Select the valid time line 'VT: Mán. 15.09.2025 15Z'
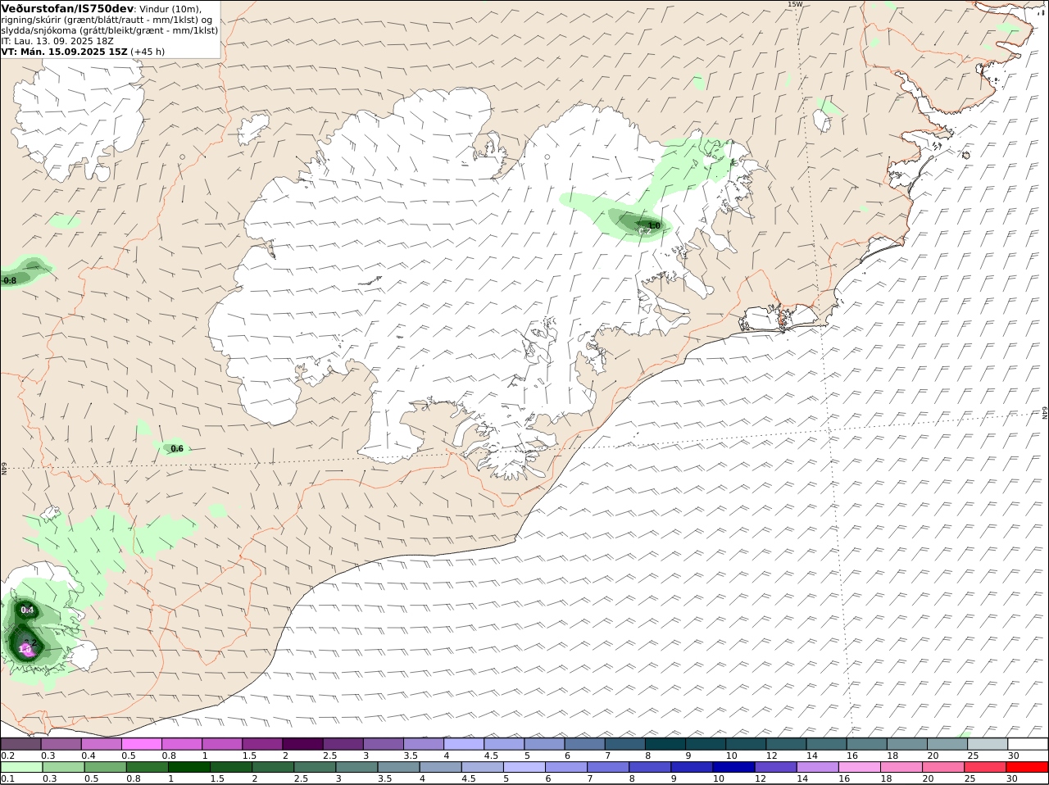The height and width of the screenshot is (785, 1049). pyautogui.click(x=64, y=51)
